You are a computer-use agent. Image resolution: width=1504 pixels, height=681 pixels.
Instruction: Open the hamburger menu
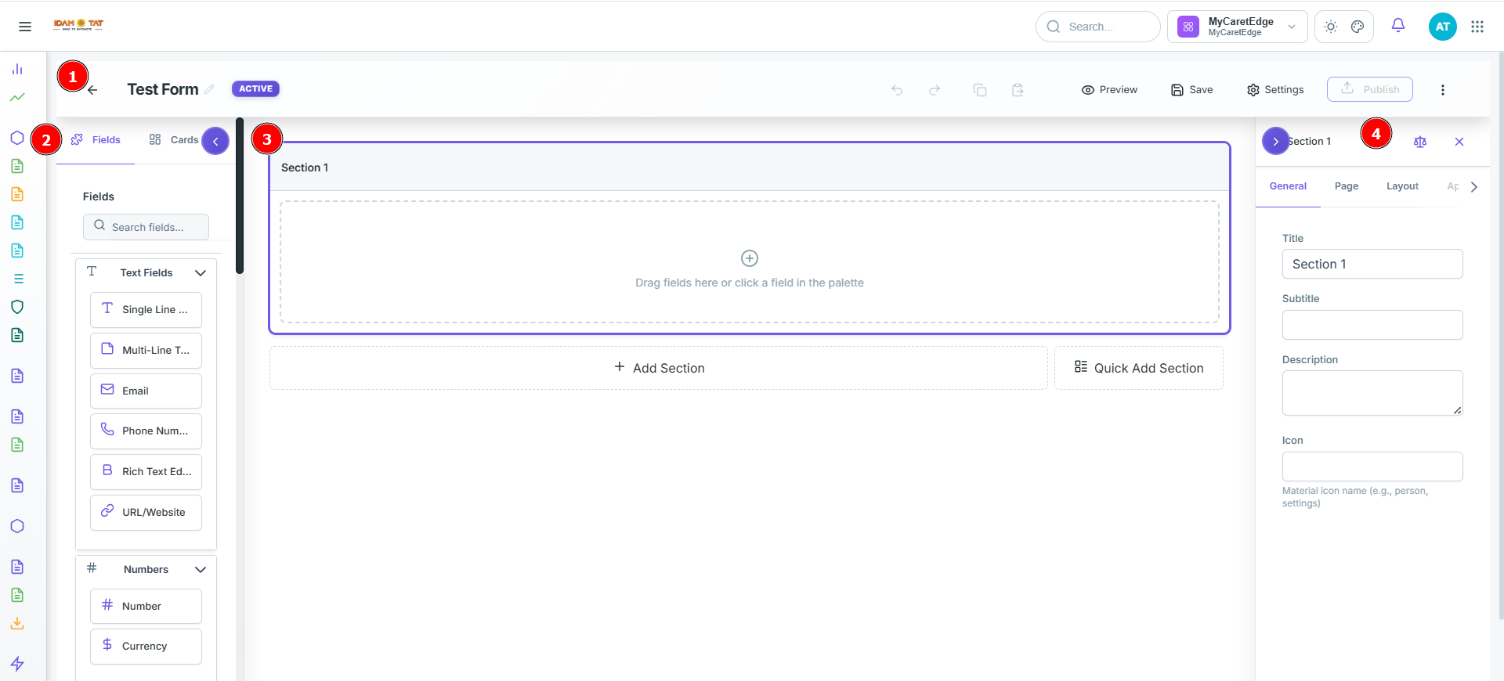pyautogui.click(x=25, y=27)
